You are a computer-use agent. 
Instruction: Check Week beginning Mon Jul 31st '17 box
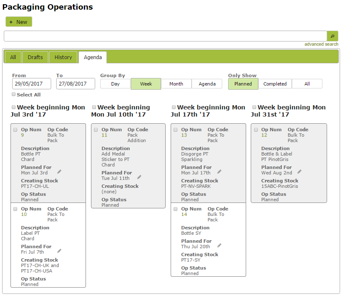[254, 107]
